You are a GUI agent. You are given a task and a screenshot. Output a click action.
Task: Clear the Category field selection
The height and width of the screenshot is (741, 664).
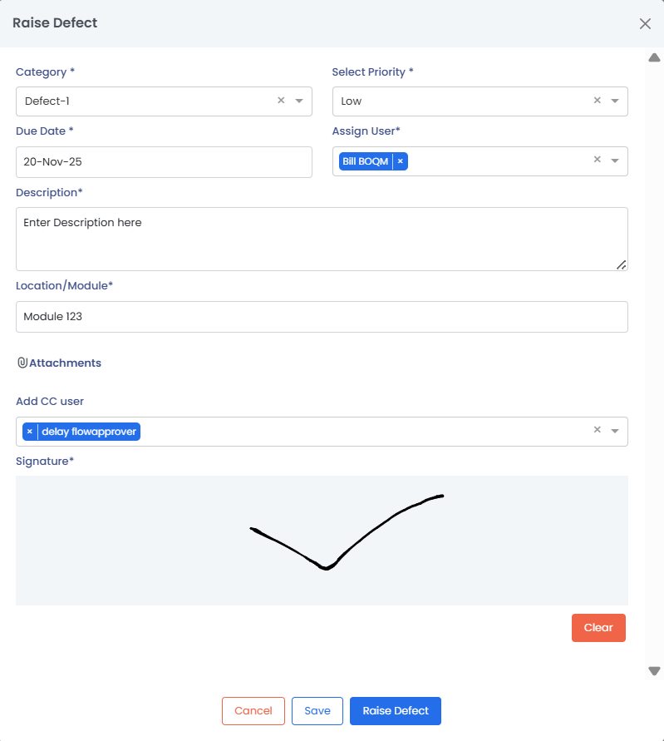coord(281,101)
